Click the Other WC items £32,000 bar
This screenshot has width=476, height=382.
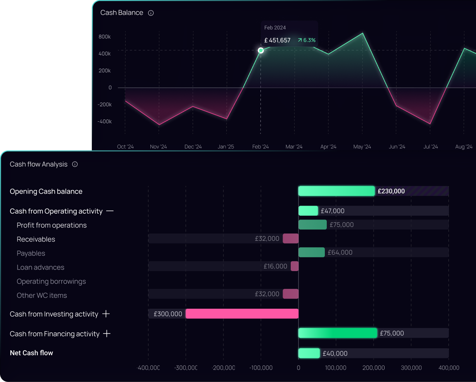click(x=291, y=294)
